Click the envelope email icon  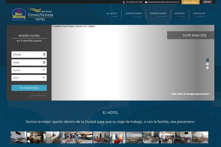146,2
